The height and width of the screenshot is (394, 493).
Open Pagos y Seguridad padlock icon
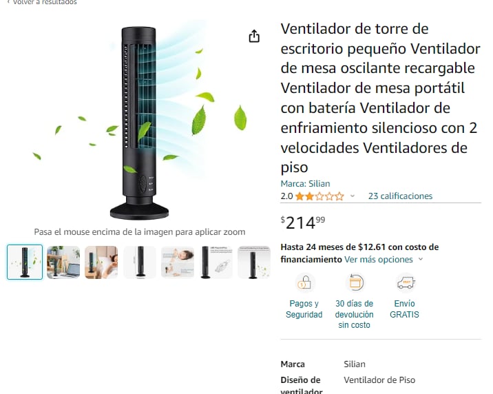click(304, 282)
